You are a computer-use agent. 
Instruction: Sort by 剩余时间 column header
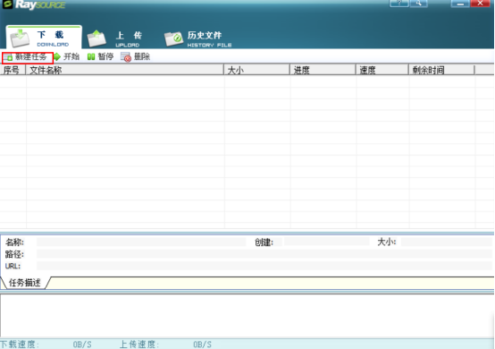pos(441,70)
